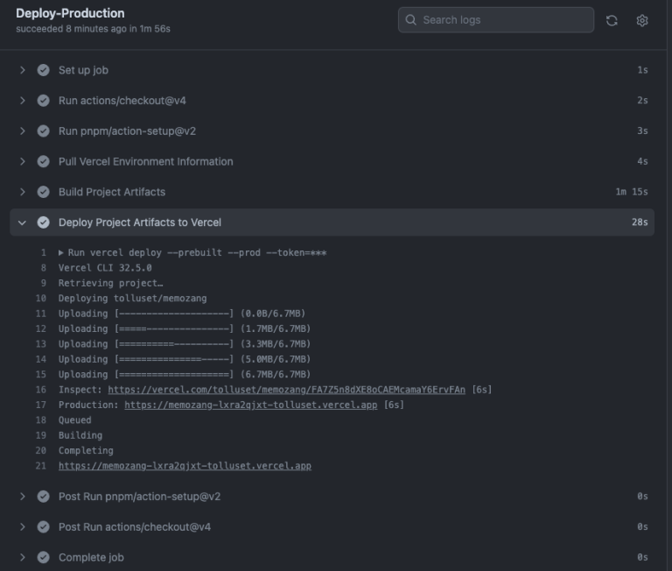Viewport: 672px width, 571px height.
Task: Click Pull Vercel Environment Information checkmark icon
Action: click(43, 161)
